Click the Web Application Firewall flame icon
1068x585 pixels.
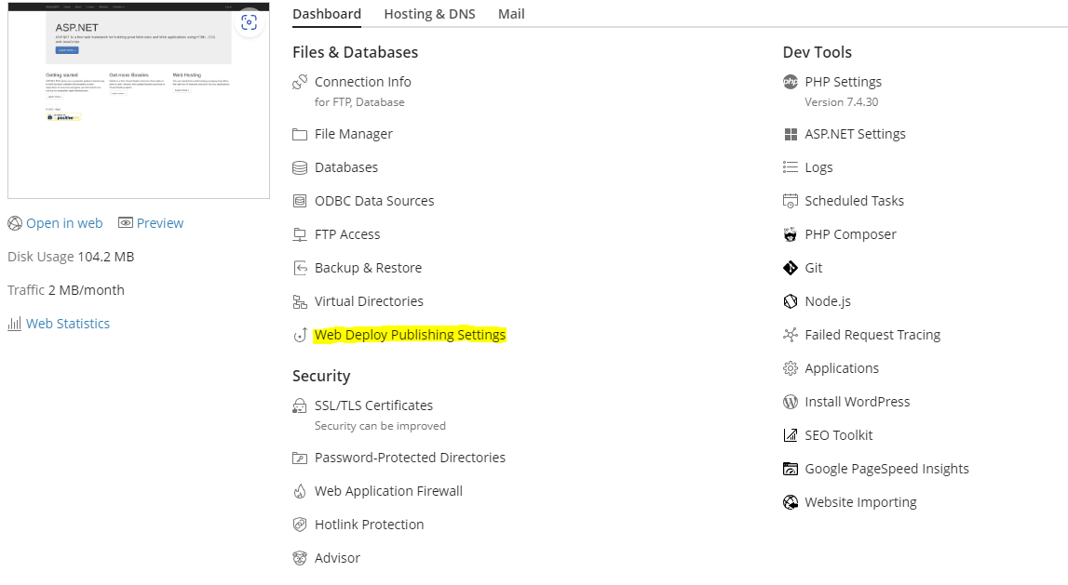(300, 491)
